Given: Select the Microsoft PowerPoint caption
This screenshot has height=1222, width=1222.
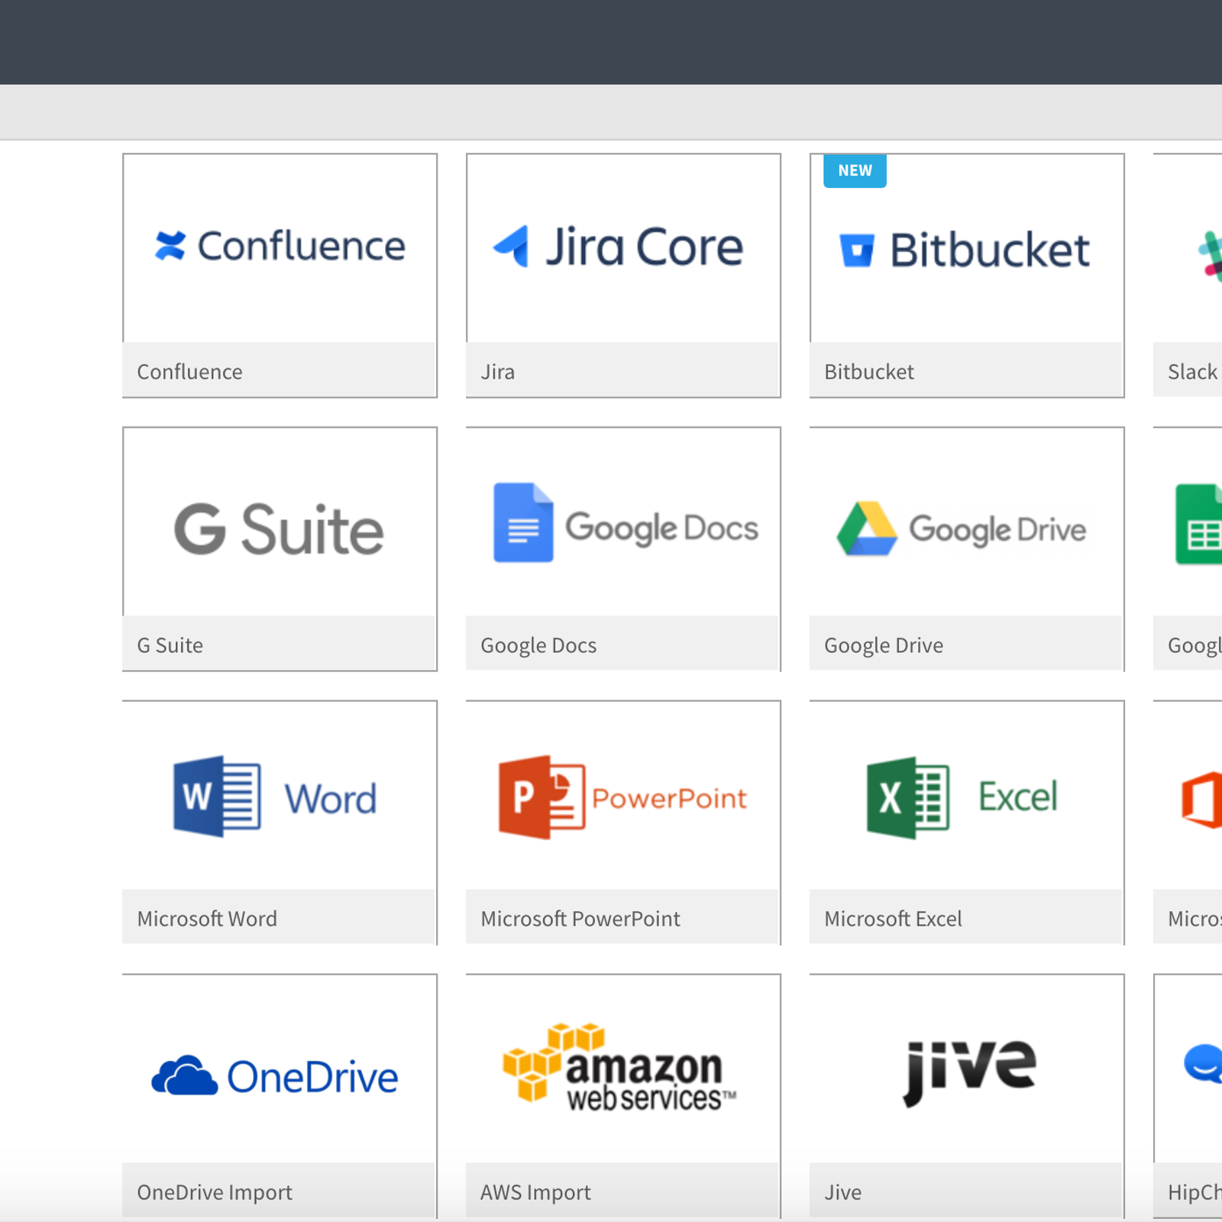Looking at the screenshot, I should pos(580,919).
